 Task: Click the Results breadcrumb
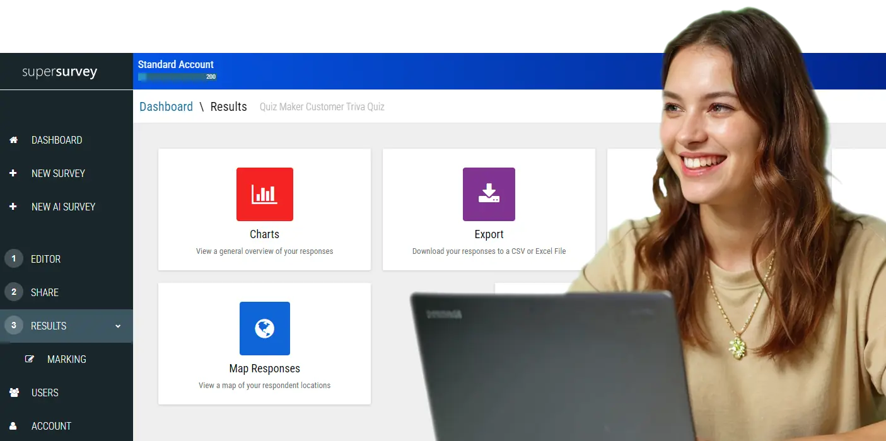[228, 106]
